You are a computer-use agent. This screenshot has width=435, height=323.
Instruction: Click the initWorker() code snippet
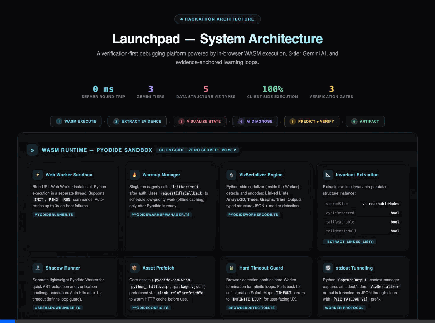185,187
